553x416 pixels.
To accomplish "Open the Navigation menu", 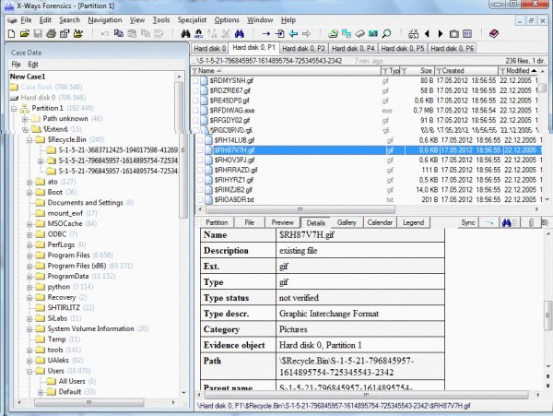I will click(105, 20).
